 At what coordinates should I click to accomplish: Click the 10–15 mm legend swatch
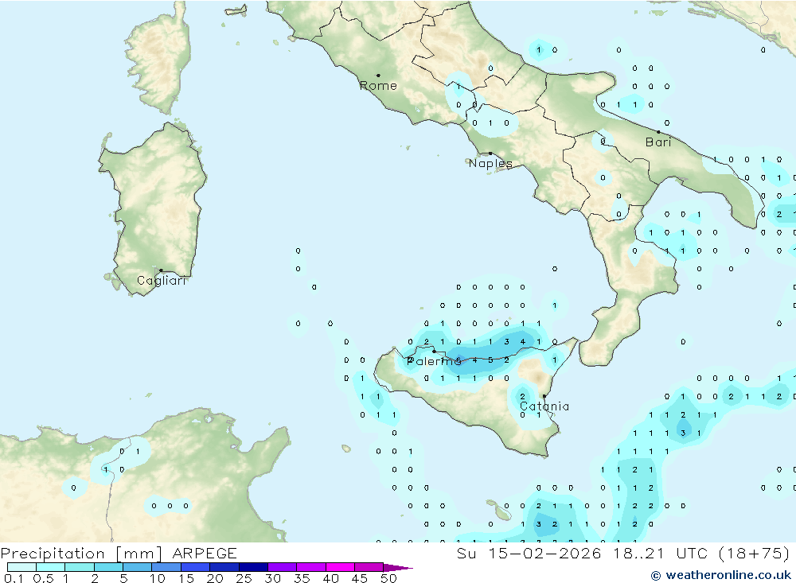click(166, 567)
